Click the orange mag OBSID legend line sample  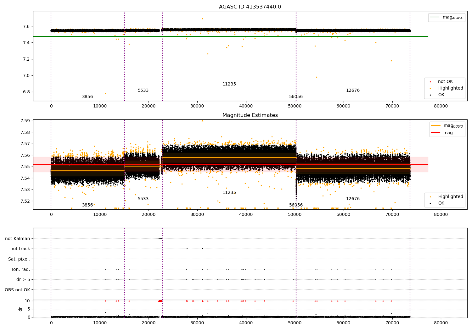436,126
